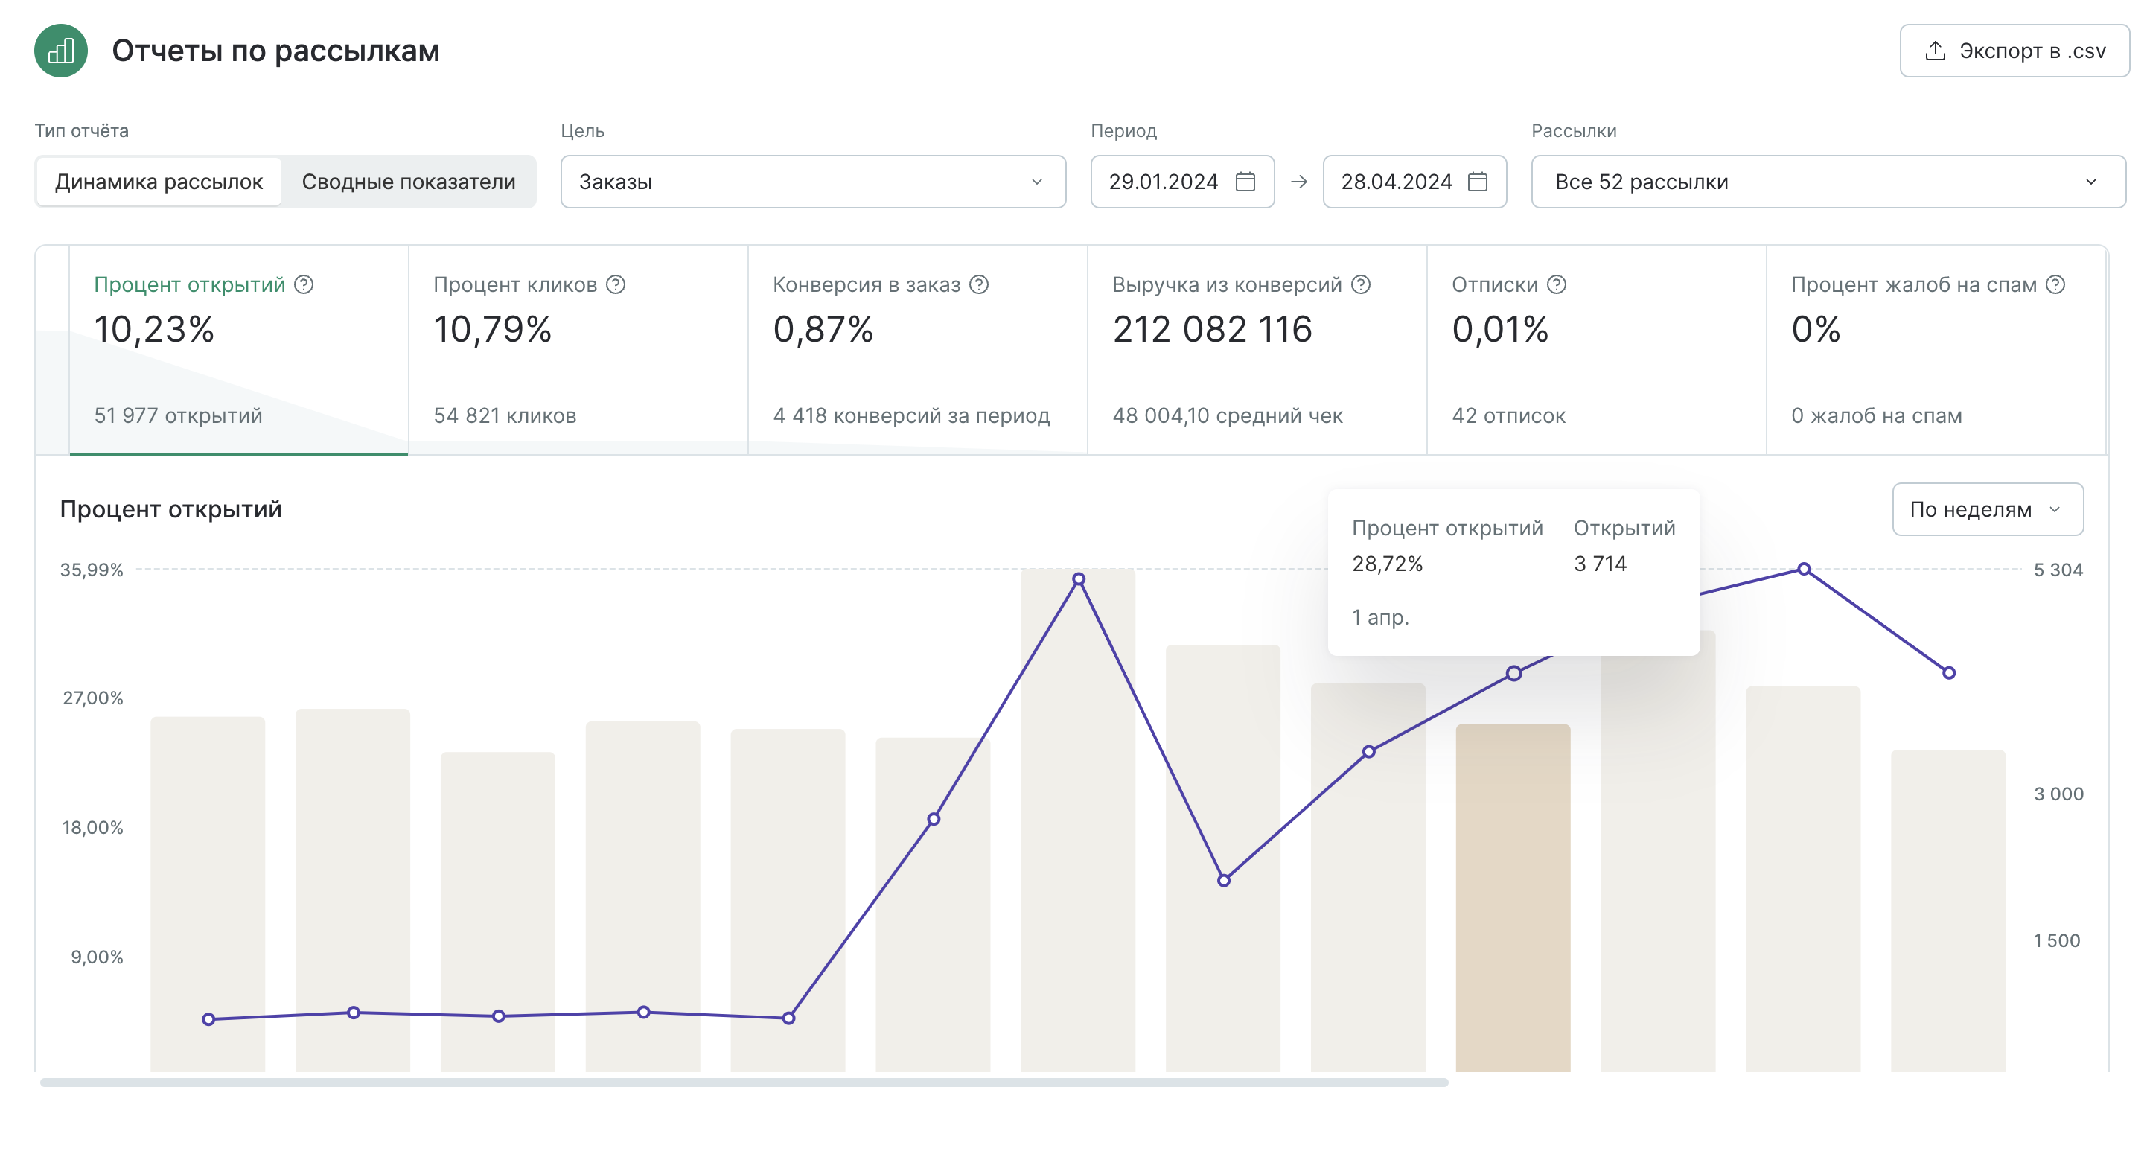Click the tallest chart bar at the line's first peak

pos(1078,820)
